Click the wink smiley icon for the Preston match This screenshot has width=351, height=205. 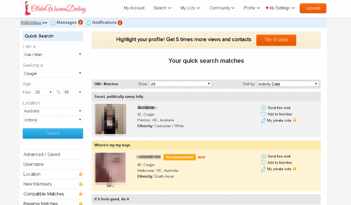263,108
